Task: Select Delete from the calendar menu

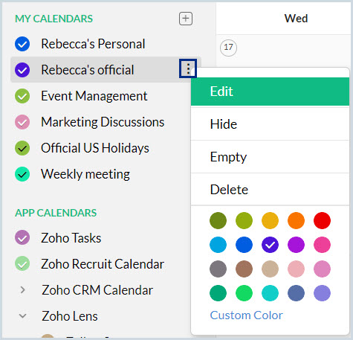Action: 270,190
